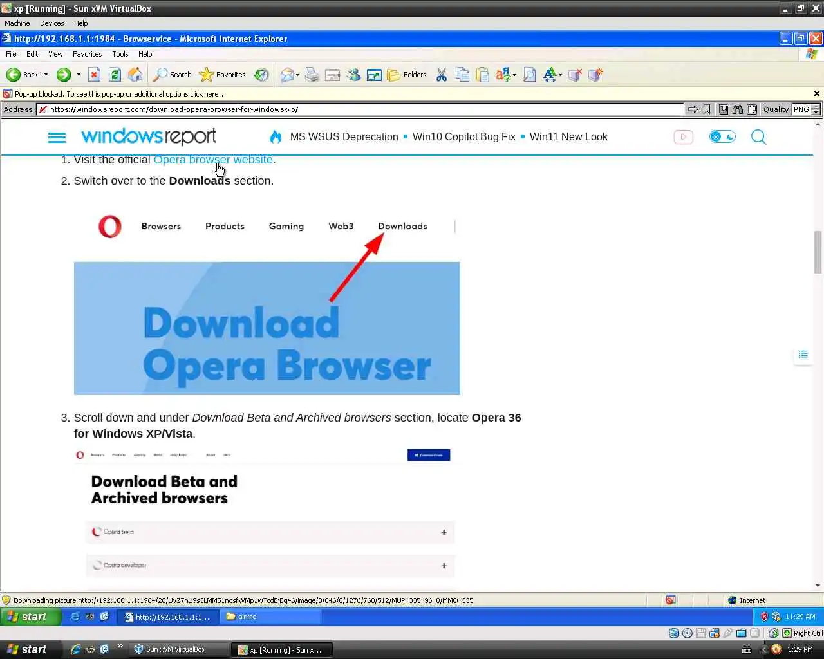Open the Win11 New Look headline
Image resolution: width=824 pixels, height=659 pixels.
[x=568, y=136]
